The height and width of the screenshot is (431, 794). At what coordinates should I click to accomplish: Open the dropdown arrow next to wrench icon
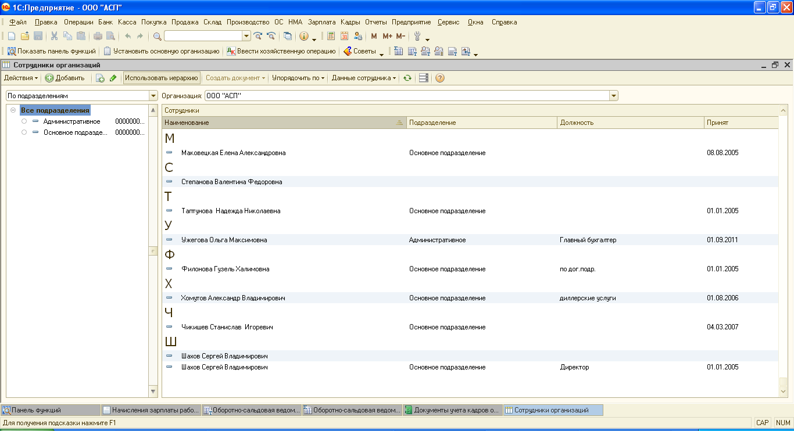pos(427,39)
